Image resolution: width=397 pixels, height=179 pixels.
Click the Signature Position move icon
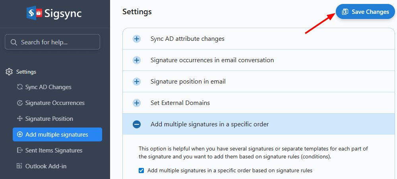click(x=20, y=119)
